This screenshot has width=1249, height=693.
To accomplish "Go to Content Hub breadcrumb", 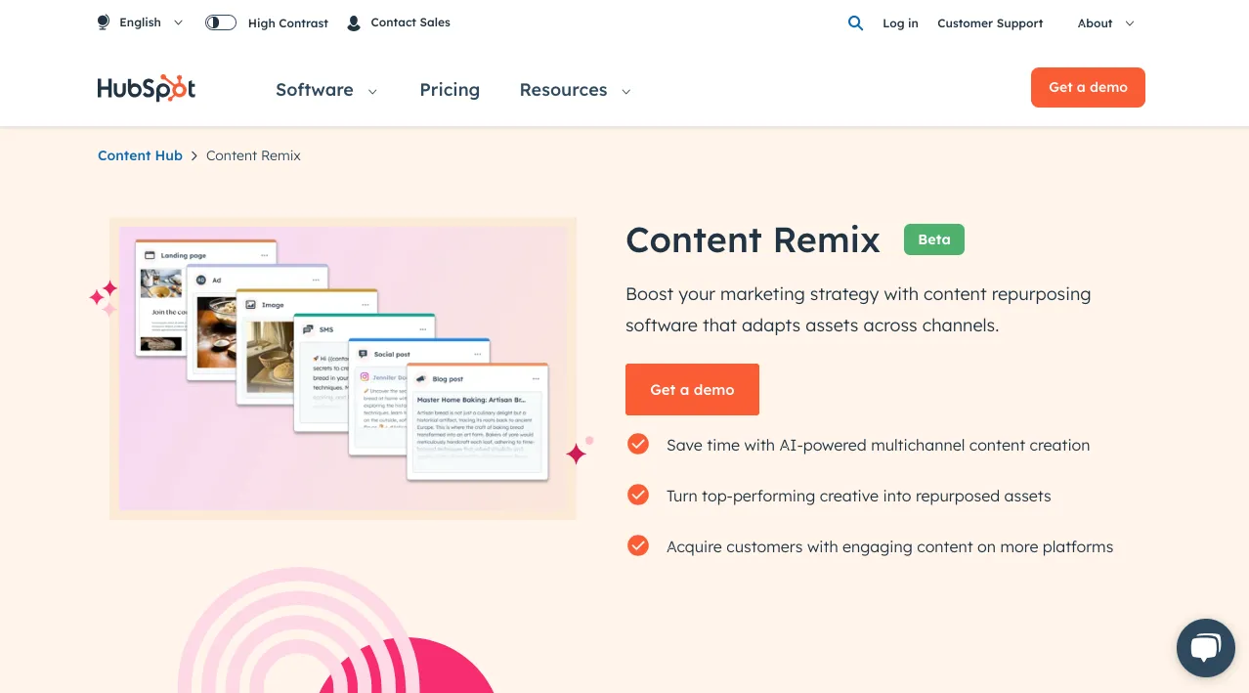I will (140, 155).
